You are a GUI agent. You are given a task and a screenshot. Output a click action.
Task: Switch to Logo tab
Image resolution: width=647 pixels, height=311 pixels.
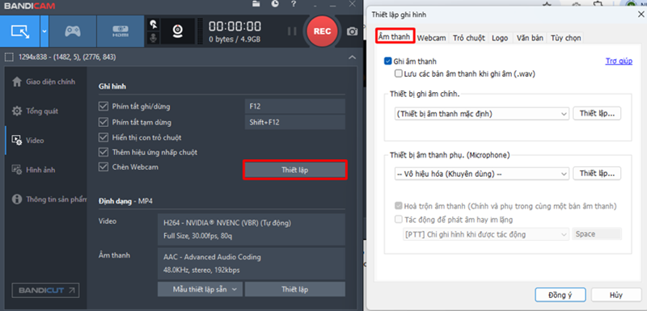coord(500,38)
